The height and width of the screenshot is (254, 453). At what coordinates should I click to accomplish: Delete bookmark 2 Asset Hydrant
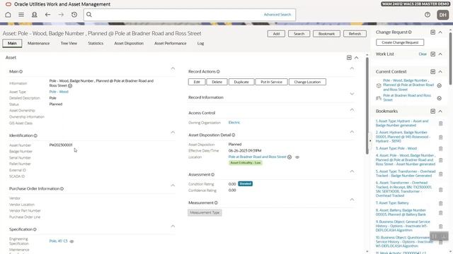(440, 138)
